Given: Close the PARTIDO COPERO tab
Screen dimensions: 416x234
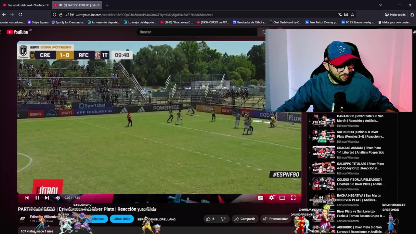Looking at the screenshot, I should [98, 5].
